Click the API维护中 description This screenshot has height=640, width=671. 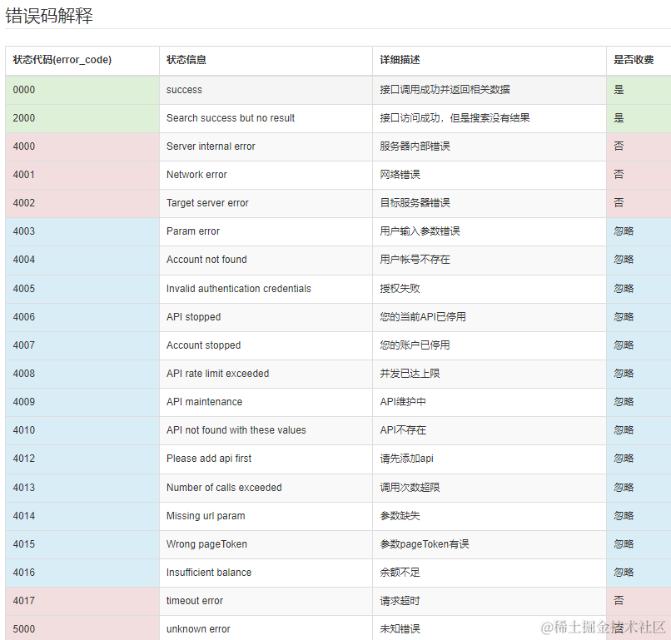403,401
